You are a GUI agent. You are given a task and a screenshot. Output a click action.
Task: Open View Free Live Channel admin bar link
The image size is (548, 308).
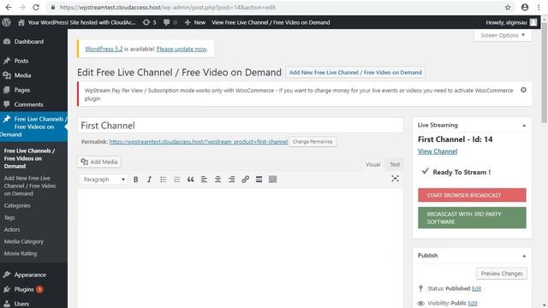click(271, 22)
